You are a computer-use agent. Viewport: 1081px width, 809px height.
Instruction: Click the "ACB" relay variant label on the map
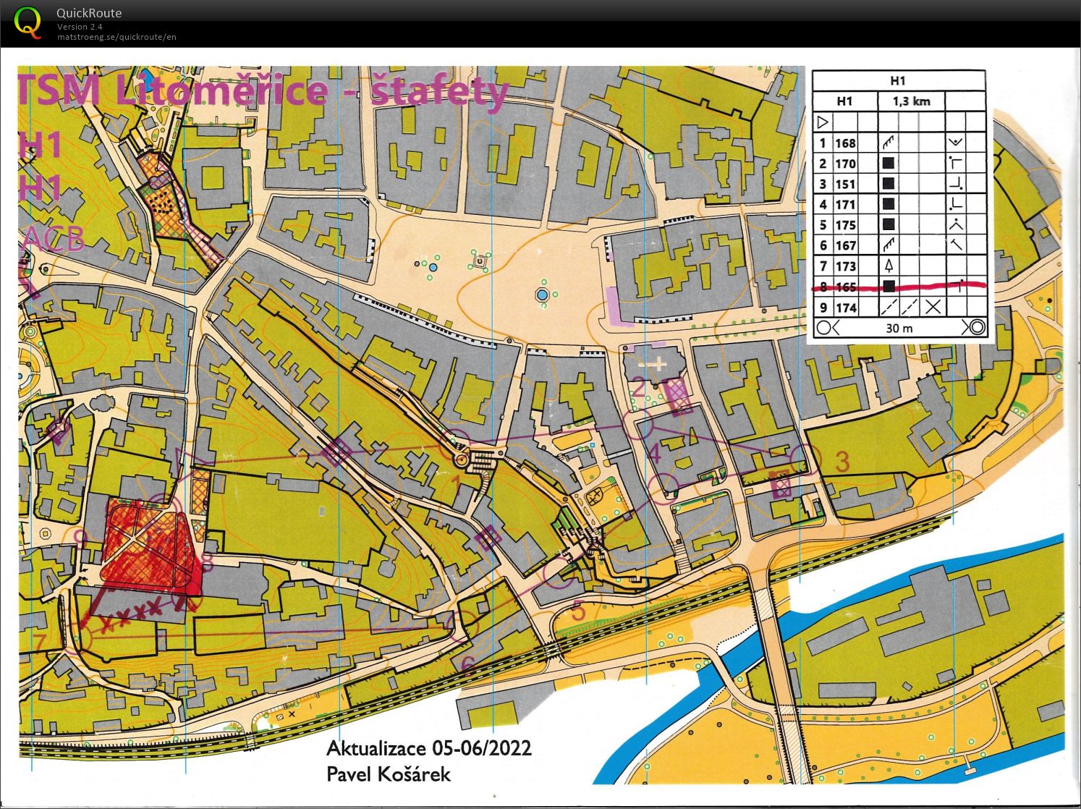(54, 239)
